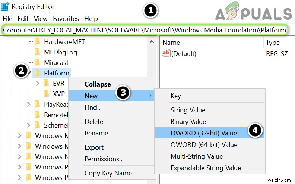Click the Miracast folder icon
The image size is (295, 184).
coord(37,62)
